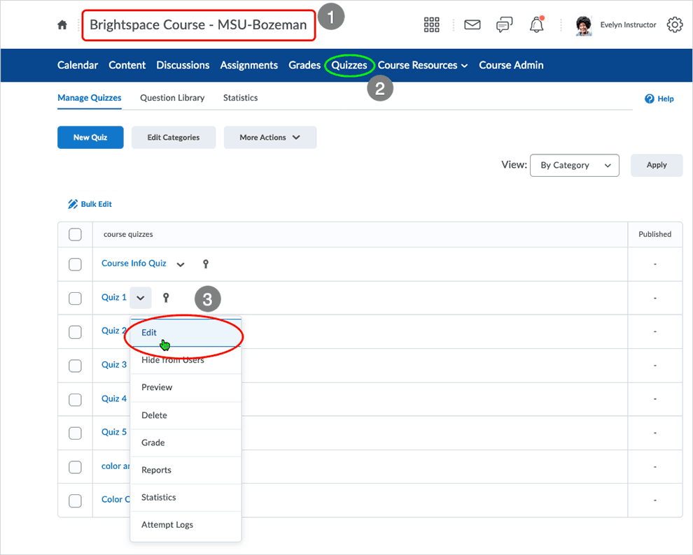Open the Quiz 1 link
This screenshot has height=555, width=693.
tap(114, 297)
